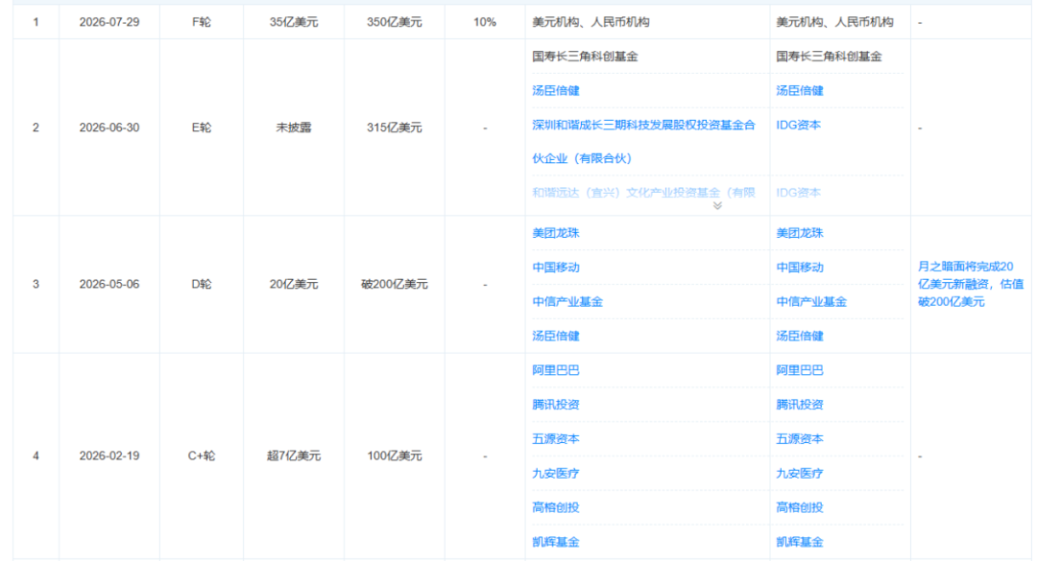Open news link 月之暗面将完成20亿美元新融资

[x=970, y=284]
